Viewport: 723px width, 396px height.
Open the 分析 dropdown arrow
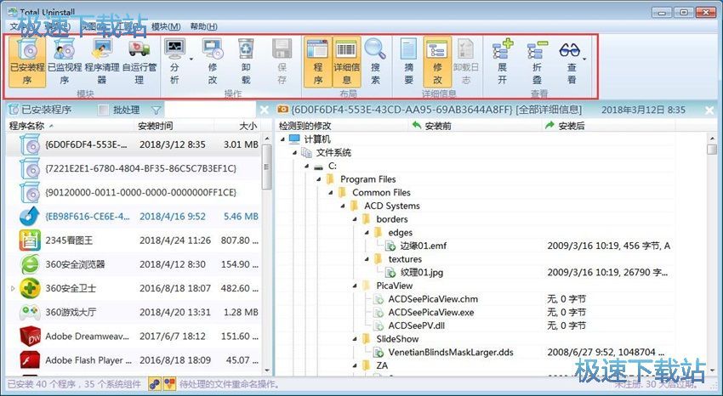point(191,59)
